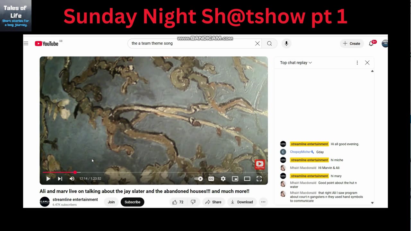Open the streamline entertainment channel avatar
The height and width of the screenshot is (231, 411).
click(45, 202)
